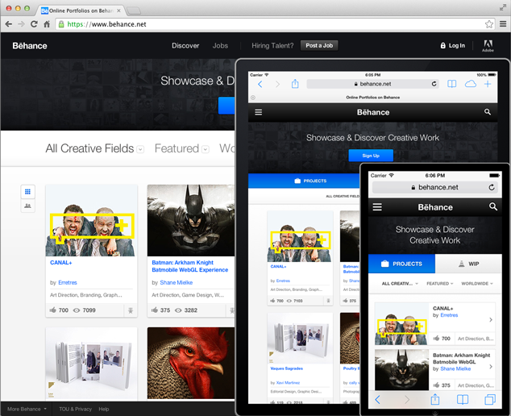Open hamburger menu on iPad Behance
This screenshot has width=511, height=416.
[259, 112]
